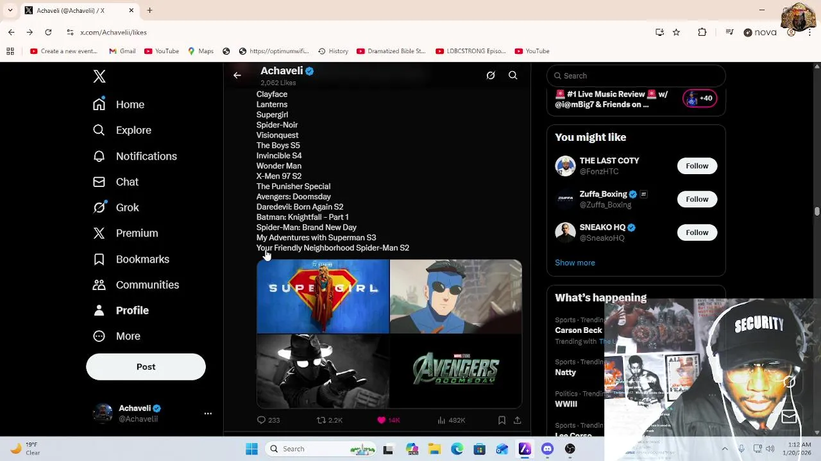Click the page vertical scrollbar thumb

[x=817, y=211]
